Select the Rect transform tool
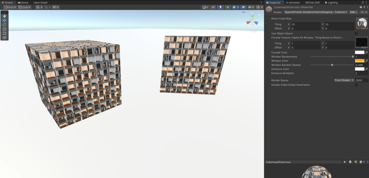369x178 pixels. (x=4, y=33)
